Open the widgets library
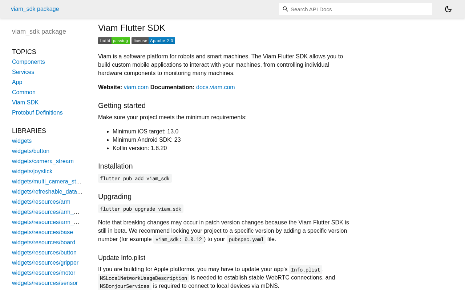 [x=22, y=141]
